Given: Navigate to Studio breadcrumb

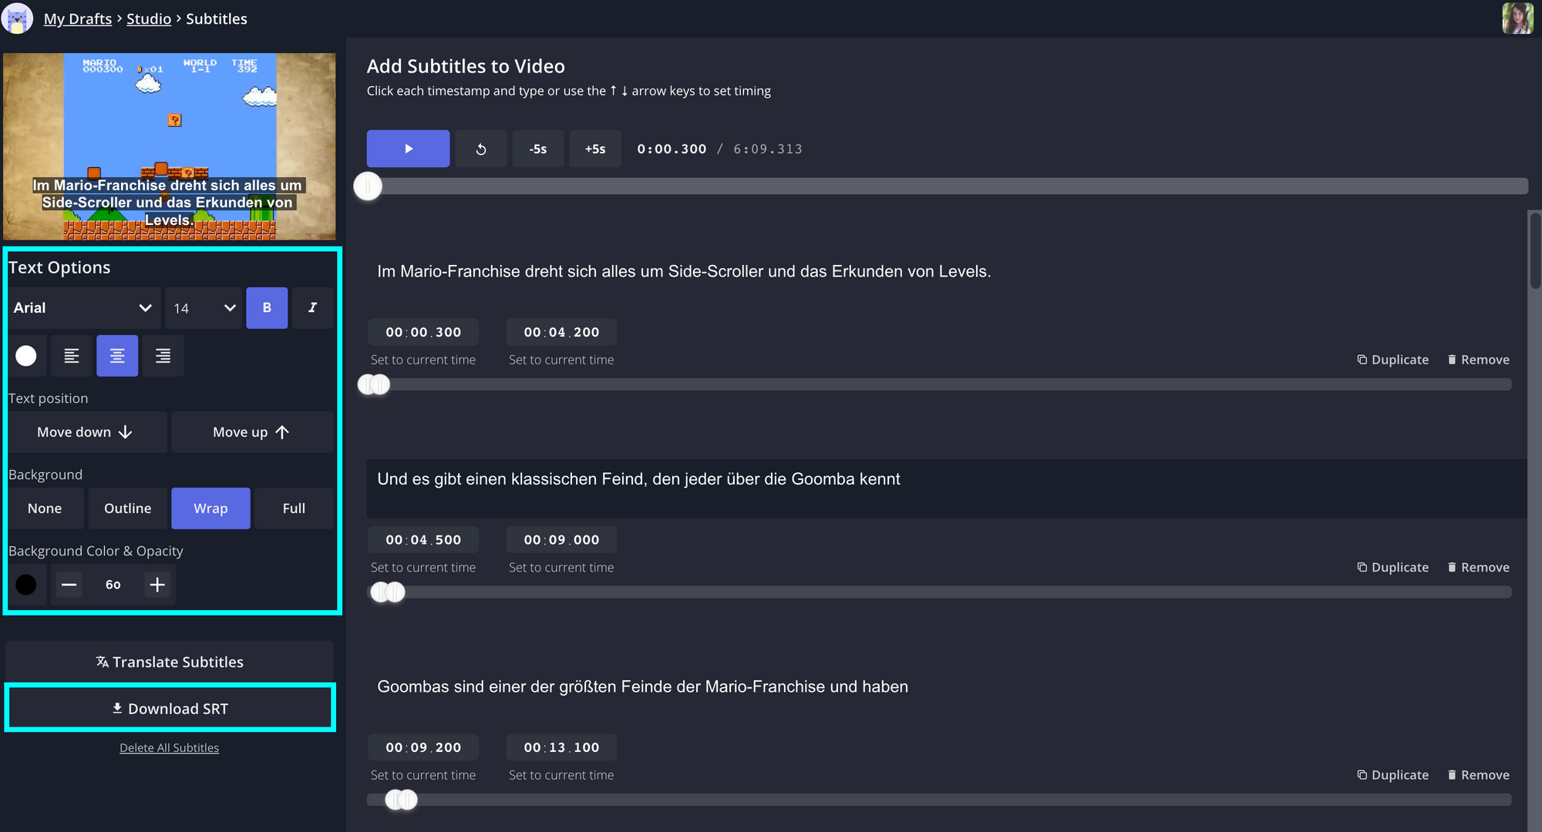Looking at the screenshot, I should [149, 19].
